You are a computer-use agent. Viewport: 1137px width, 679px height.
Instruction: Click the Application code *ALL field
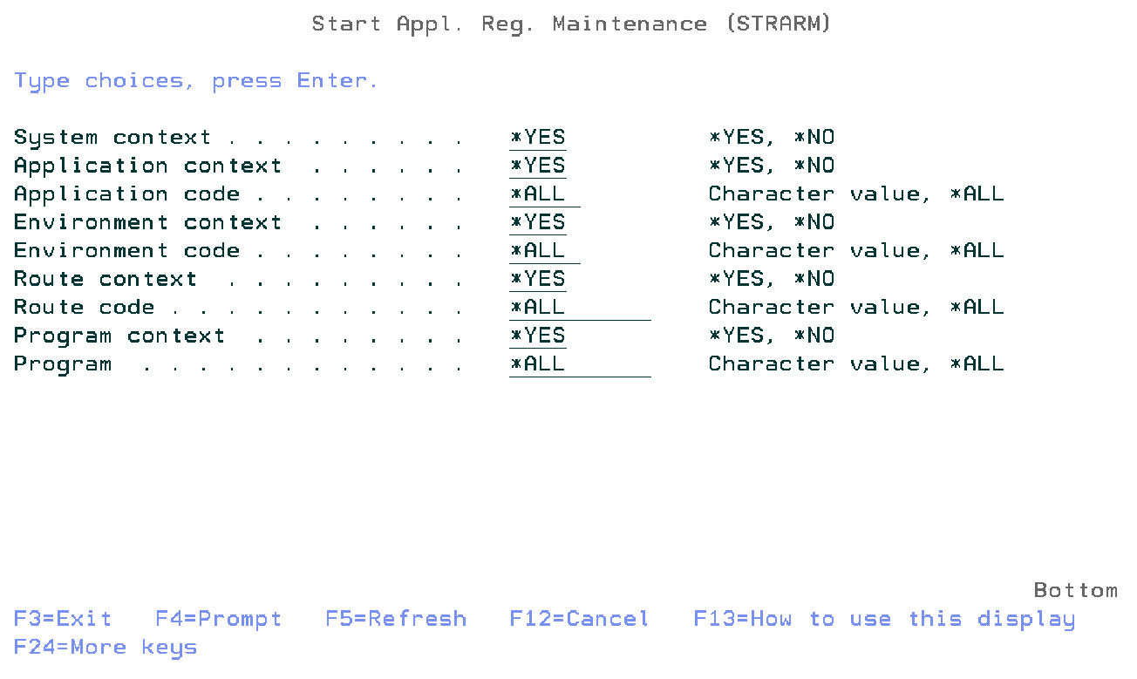tap(544, 194)
